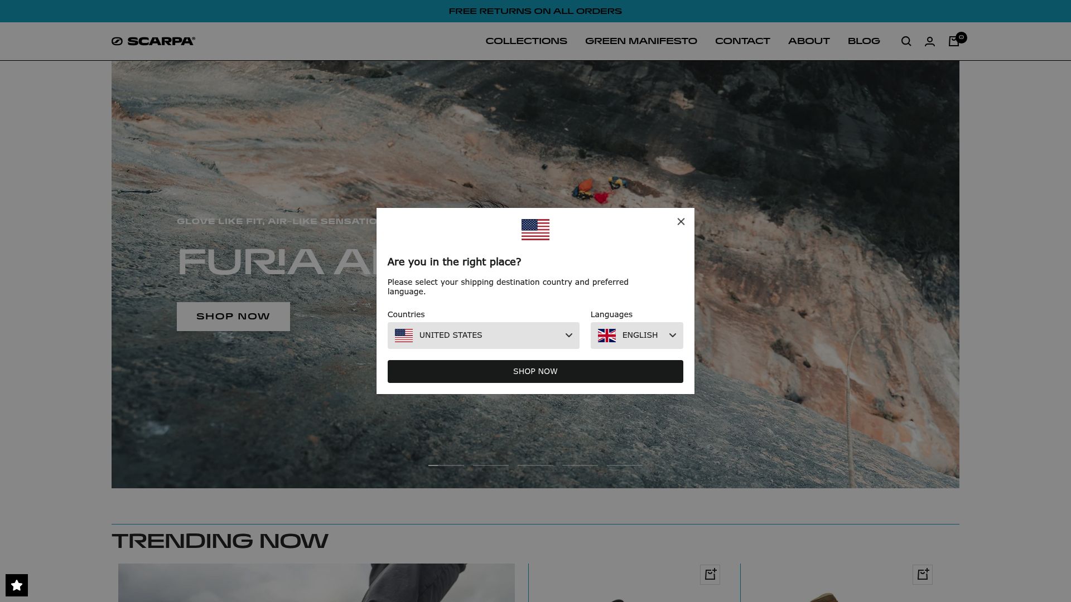Viewport: 1071px width, 602px height.
Task: Open the search magnifier icon
Action: pos(906,41)
